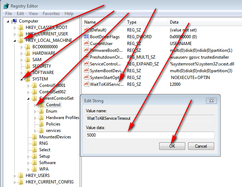Expand the HKEY_CLASSES_ROOT node
Screen dimensions: 242x187
pos(15,28)
